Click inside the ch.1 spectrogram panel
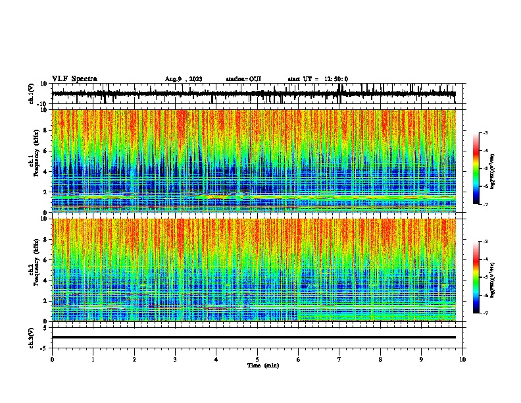 click(254, 161)
